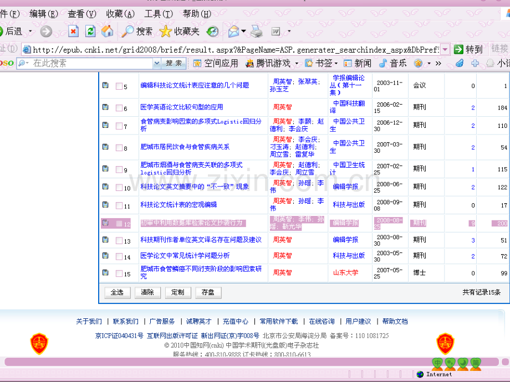
Task: Open the History clock icon in toolbar
Action: click(213, 32)
